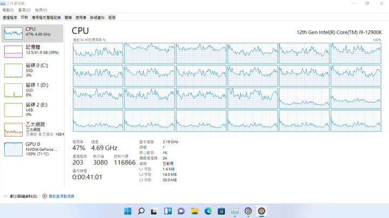This screenshot has width=389, height=218.
Task: Open the Windows Start menu
Action: 128,211
